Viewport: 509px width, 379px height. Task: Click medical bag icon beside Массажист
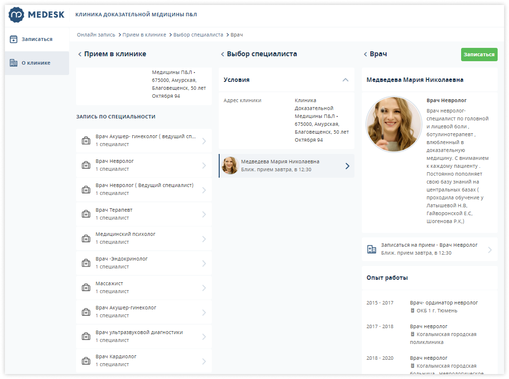coord(86,288)
